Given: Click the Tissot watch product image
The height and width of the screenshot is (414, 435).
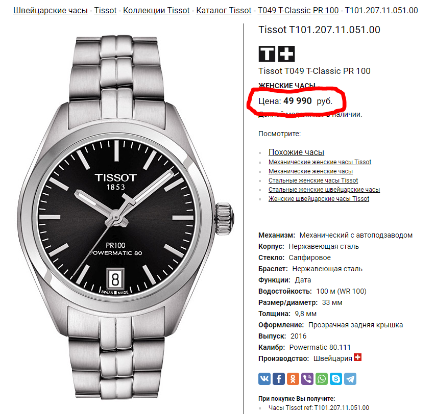Looking at the screenshot, I should pyautogui.click(x=126, y=218).
